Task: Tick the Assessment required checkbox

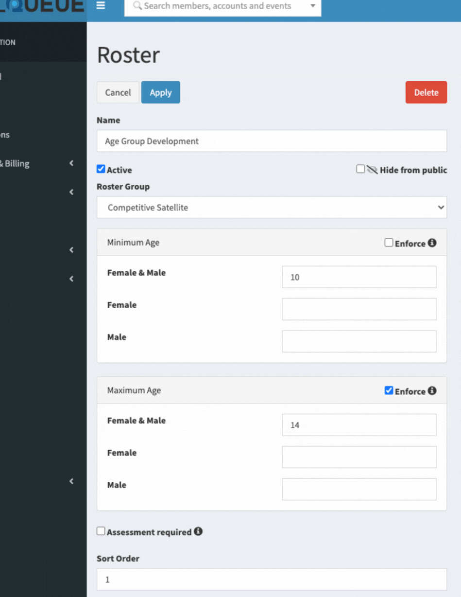Action: [x=101, y=531]
